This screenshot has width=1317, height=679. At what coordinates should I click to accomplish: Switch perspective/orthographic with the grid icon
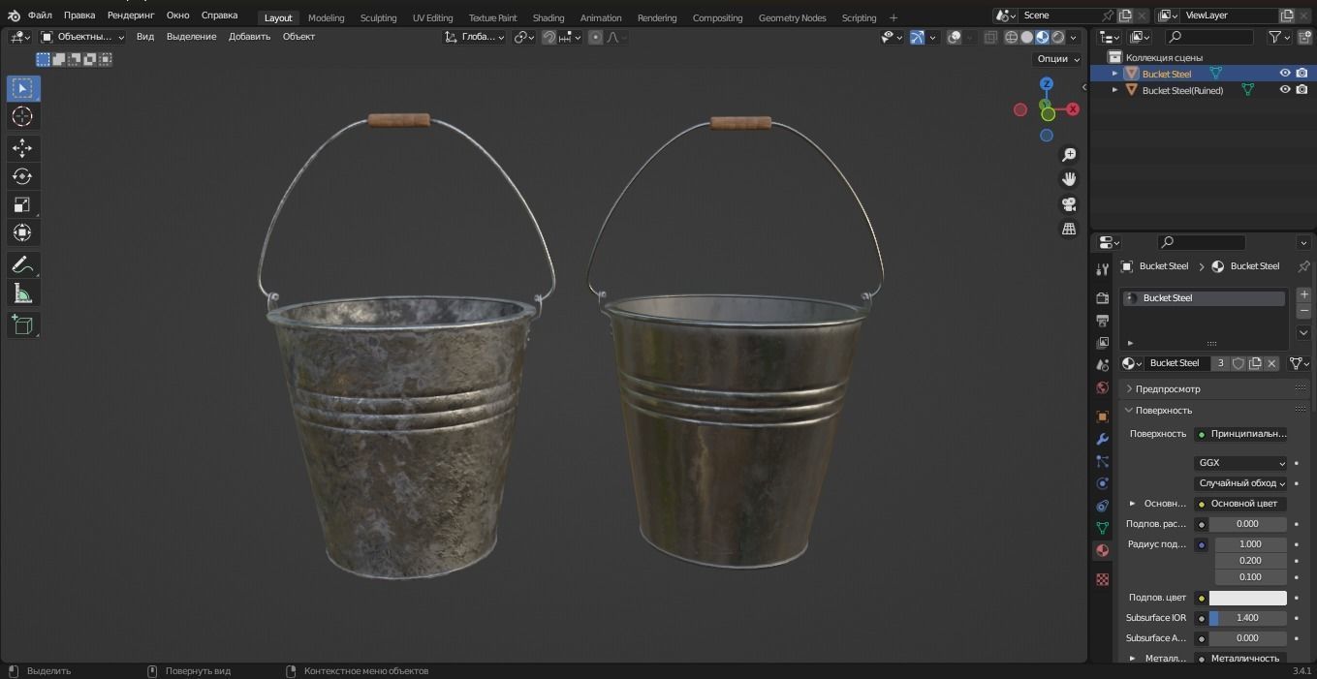point(1069,229)
